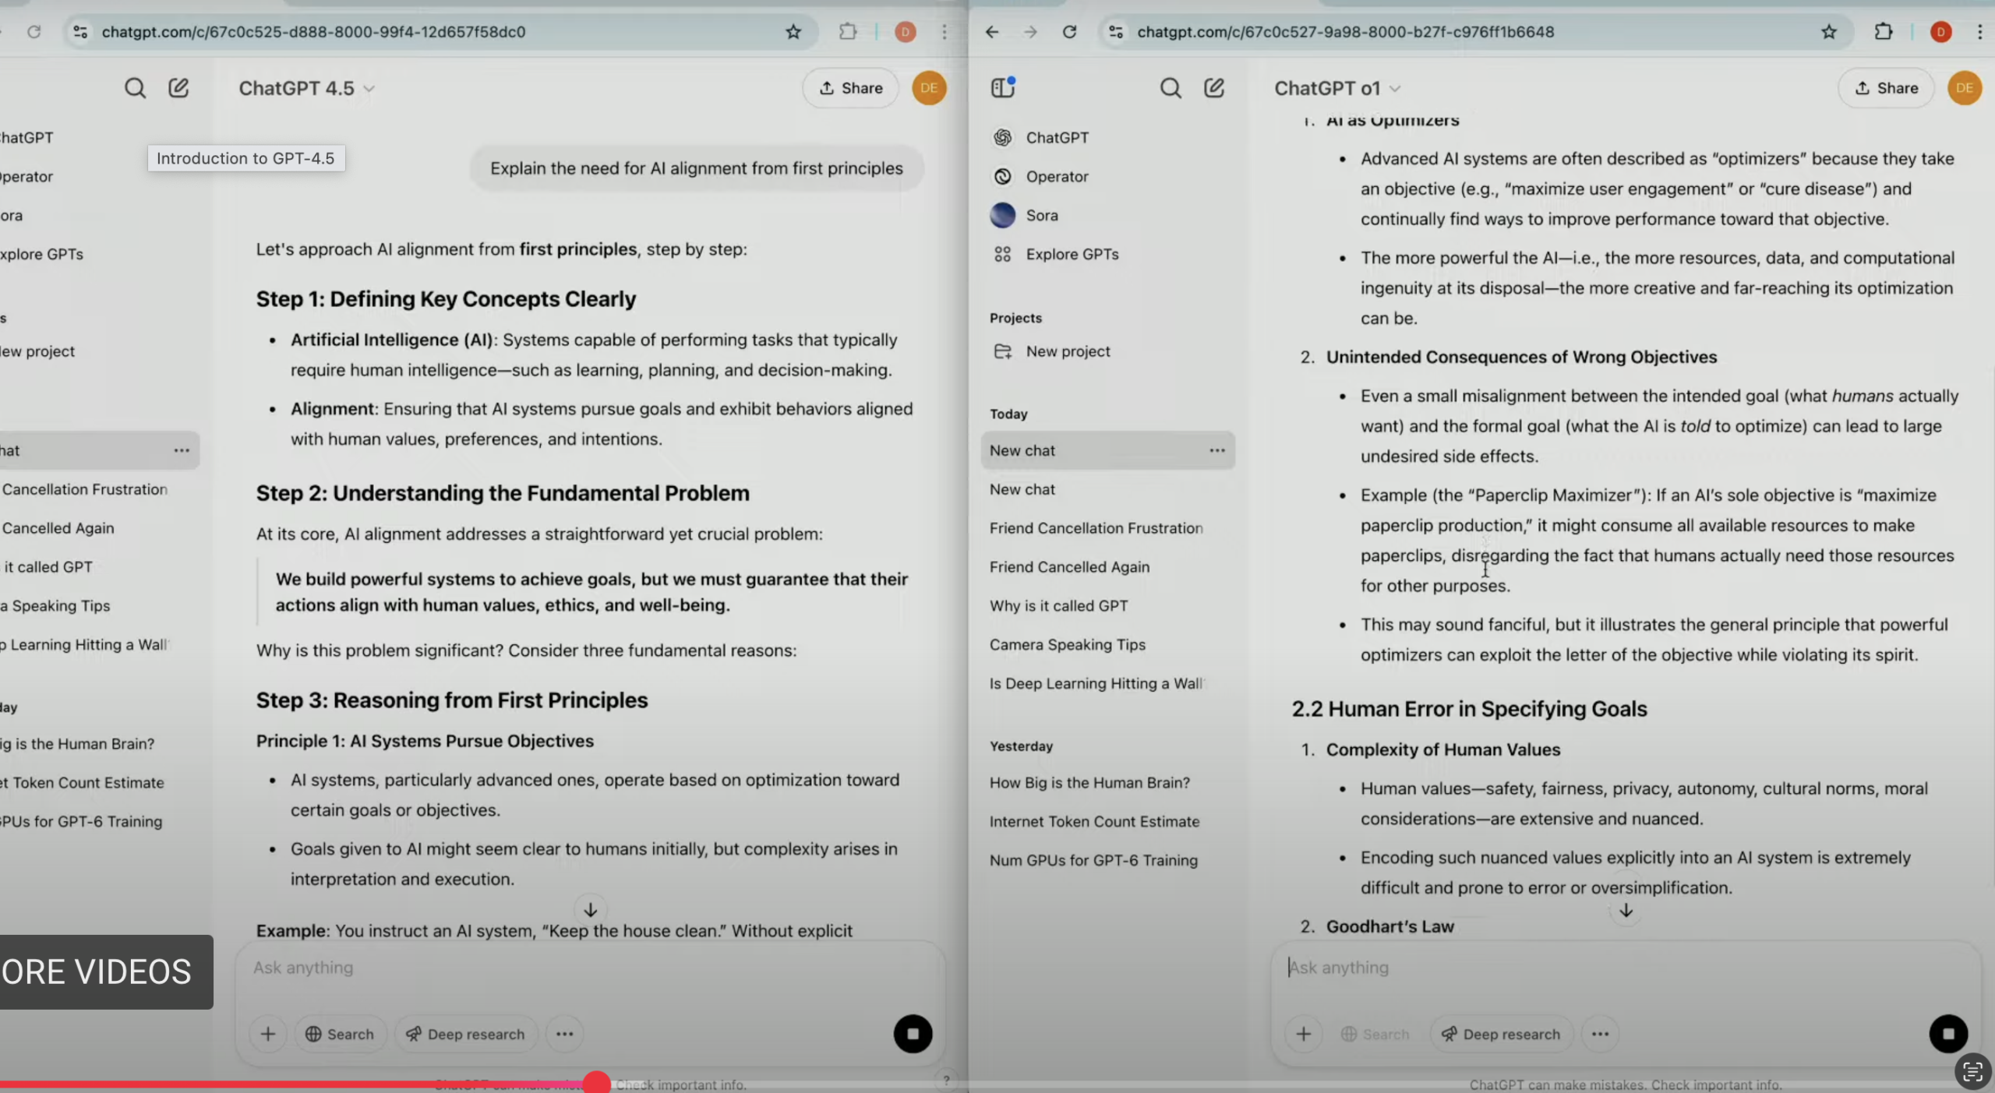This screenshot has width=1995, height=1093.
Task: Open Camera Speaking Tips chat in right sidebar
Action: pyautogui.click(x=1107, y=645)
